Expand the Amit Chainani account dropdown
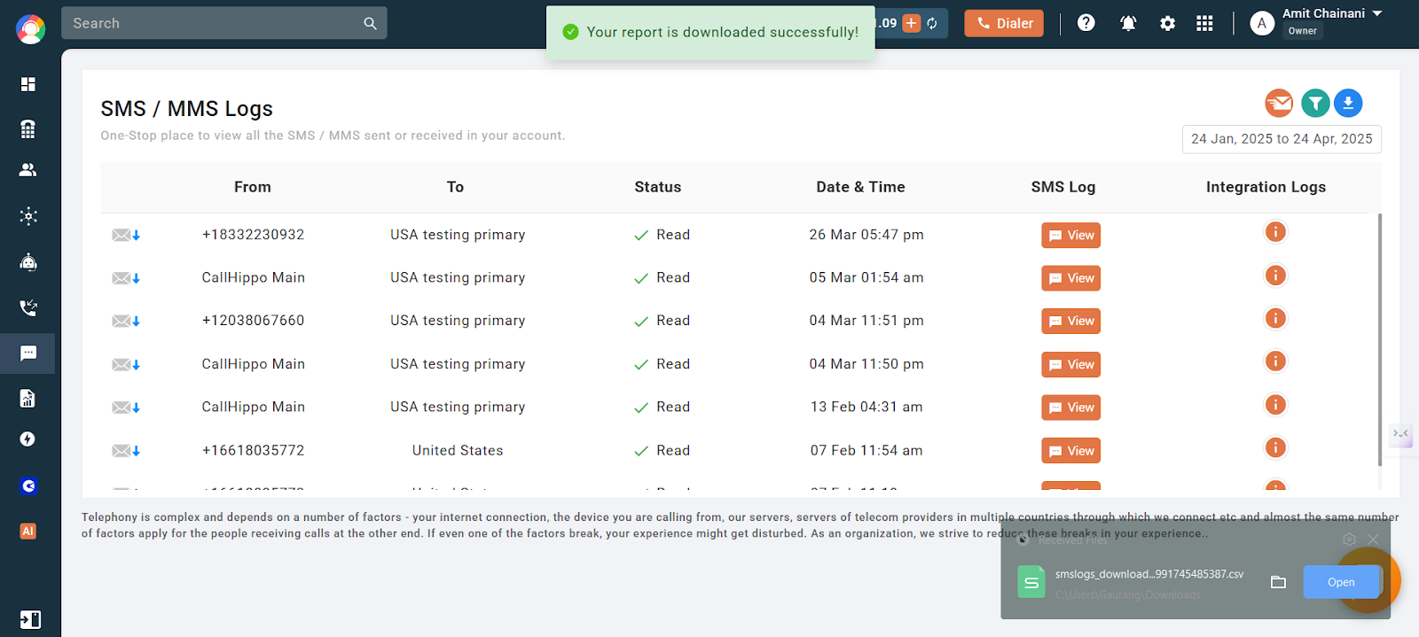This screenshot has height=637, width=1419. pos(1377,13)
